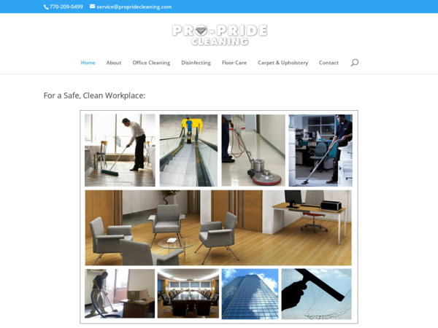
Task: Select the Disinfecting menu item
Action: [x=196, y=63]
